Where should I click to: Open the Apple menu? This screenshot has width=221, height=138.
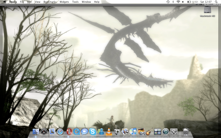click(5, 2)
